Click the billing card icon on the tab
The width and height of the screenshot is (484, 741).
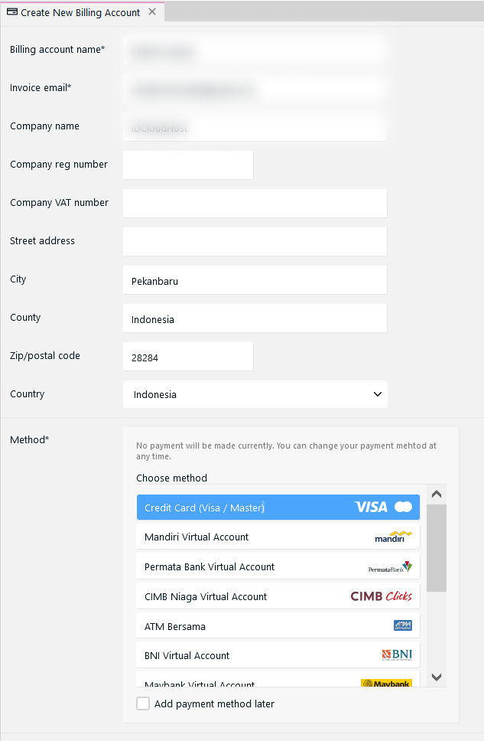[x=11, y=12]
